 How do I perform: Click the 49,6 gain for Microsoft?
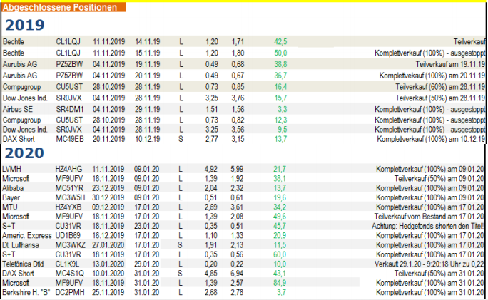pos(280,217)
